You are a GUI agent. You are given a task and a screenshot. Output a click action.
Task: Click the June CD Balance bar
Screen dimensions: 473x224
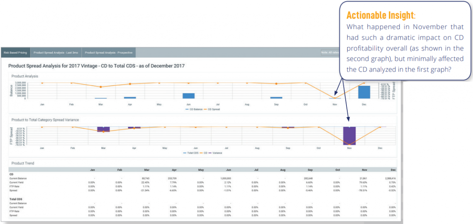pos(188,96)
